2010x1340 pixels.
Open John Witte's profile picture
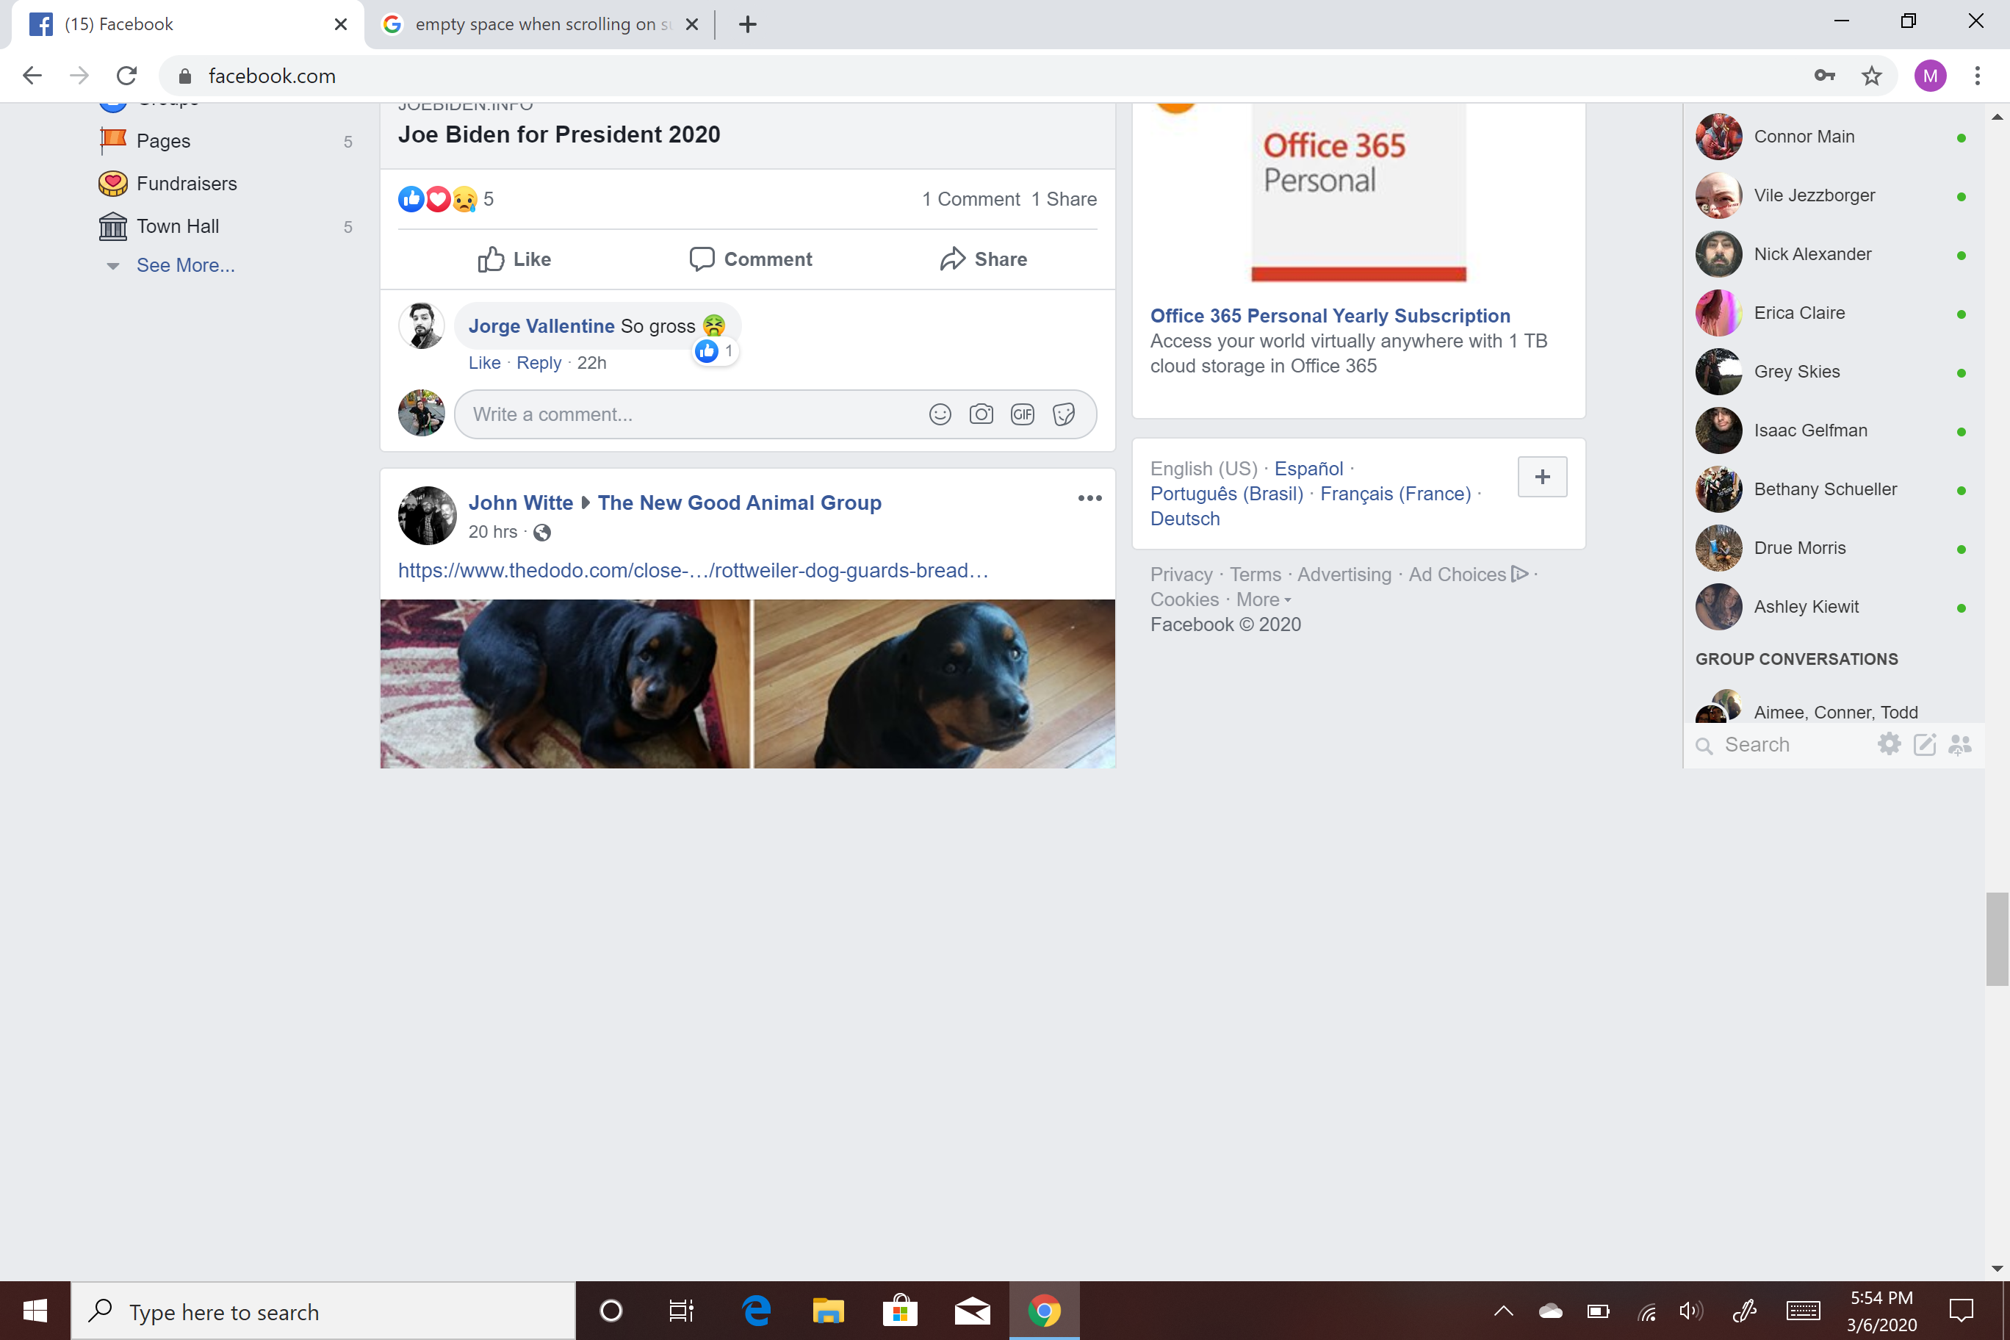[x=428, y=515]
